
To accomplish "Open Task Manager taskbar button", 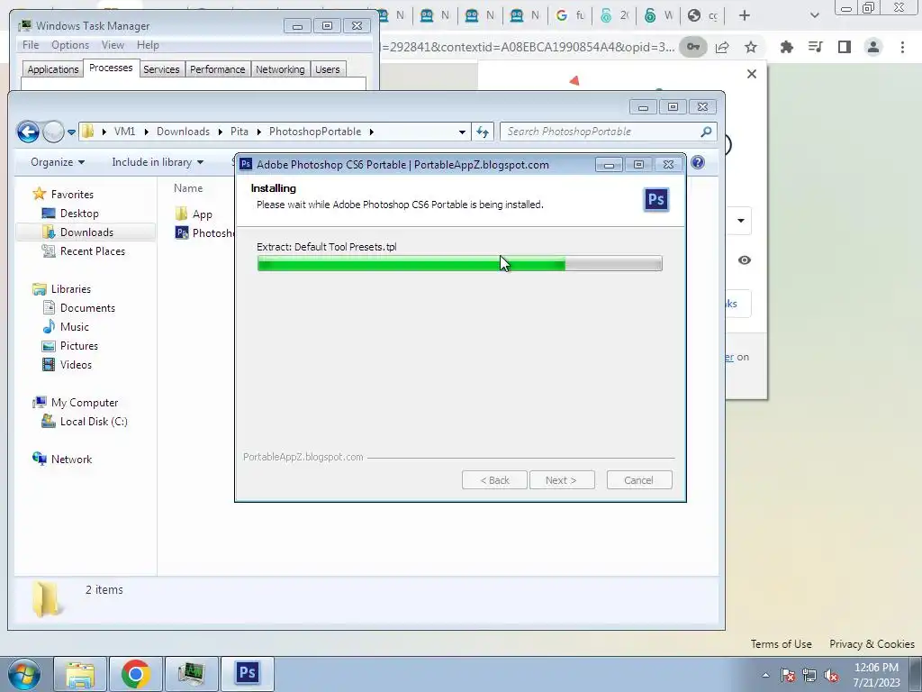I will coord(191,674).
